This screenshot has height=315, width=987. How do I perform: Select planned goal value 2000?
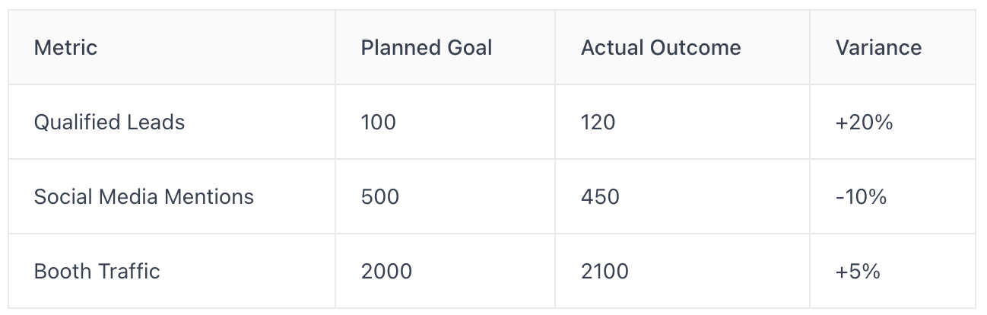(386, 271)
